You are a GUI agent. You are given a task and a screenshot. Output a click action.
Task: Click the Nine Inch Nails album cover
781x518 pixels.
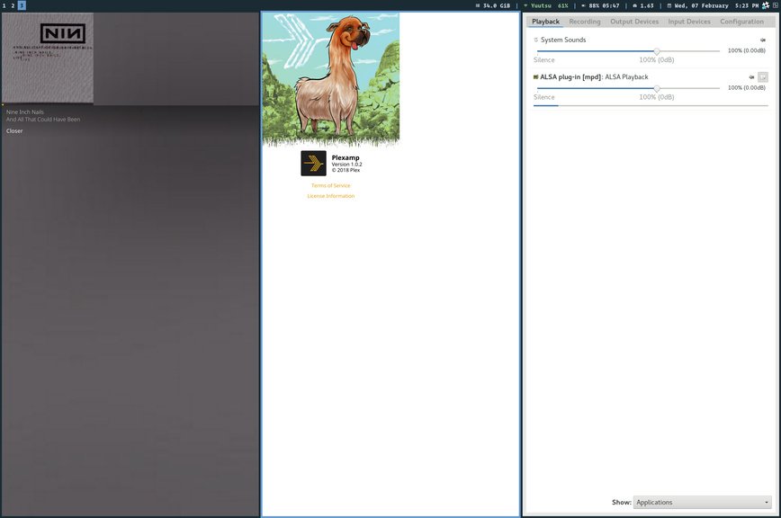tap(48, 58)
